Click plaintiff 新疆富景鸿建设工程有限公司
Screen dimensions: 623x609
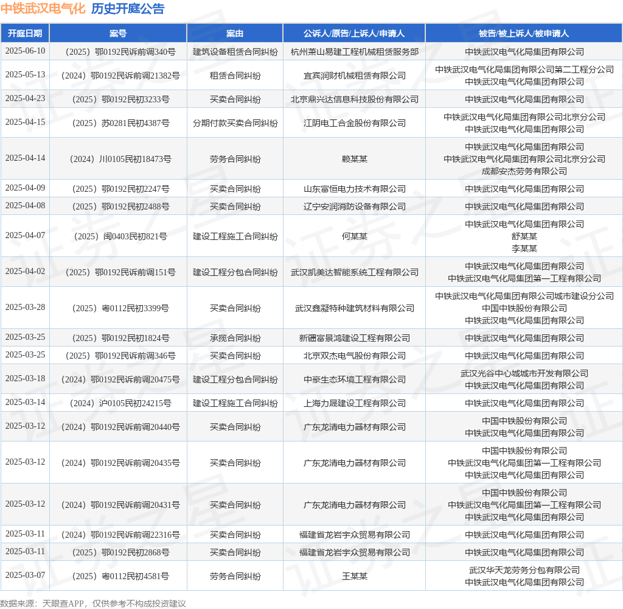(x=355, y=338)
